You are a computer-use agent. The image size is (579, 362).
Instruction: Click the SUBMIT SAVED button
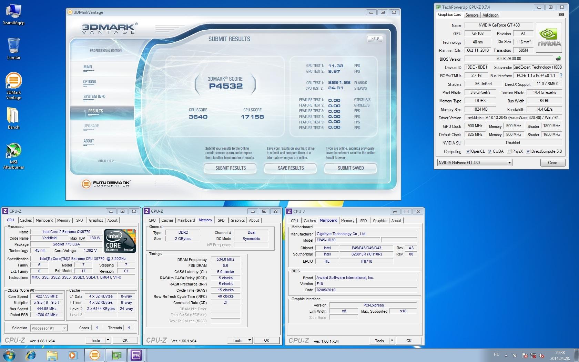[x=351, y=168]
